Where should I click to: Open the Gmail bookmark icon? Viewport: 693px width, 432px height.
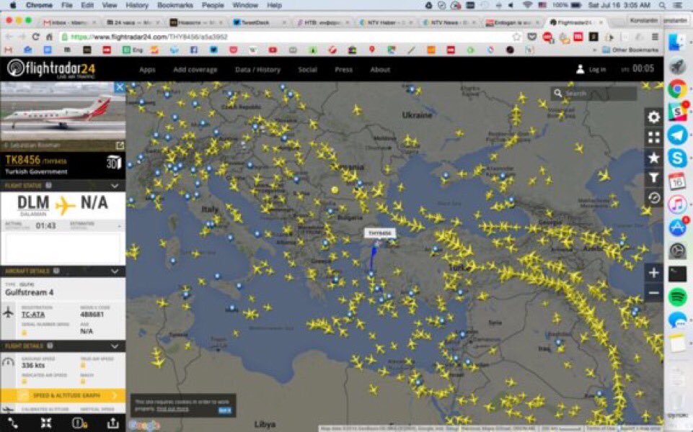8,50
